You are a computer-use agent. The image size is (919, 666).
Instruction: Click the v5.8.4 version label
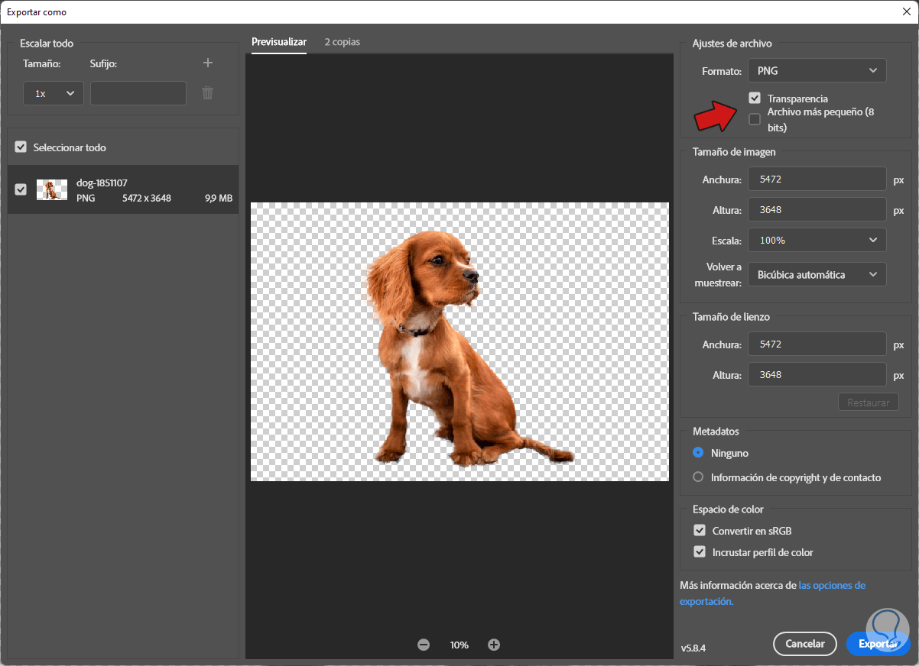click(693, 648)
